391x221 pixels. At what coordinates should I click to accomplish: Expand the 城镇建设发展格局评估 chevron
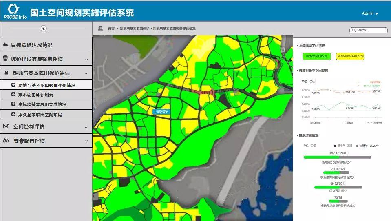86,60
